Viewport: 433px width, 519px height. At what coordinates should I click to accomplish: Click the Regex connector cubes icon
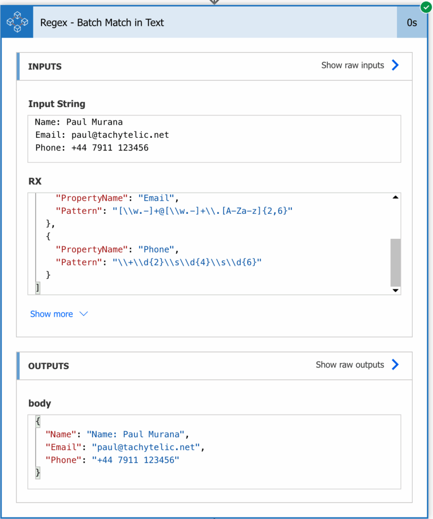tap(17, 22)
